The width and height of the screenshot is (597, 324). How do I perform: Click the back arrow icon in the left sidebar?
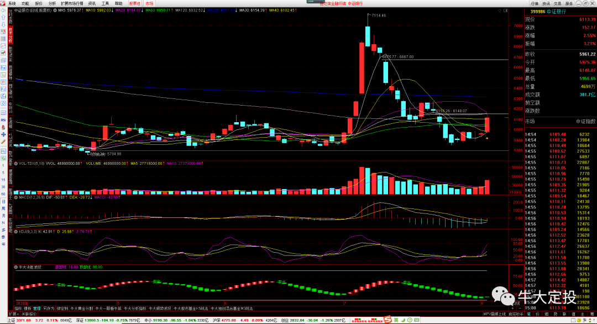pyautogui.click(x=3, y=11)
